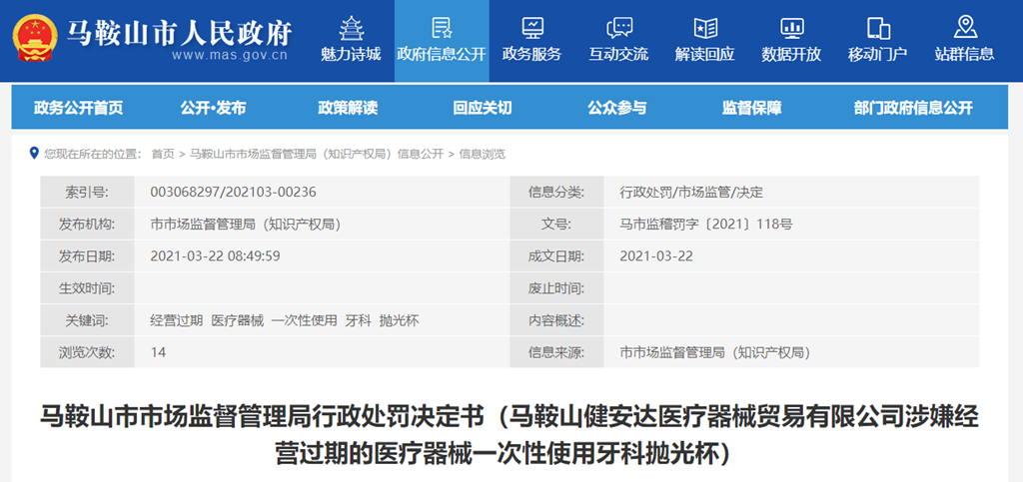This screenshot has height=482, width=1023.
Task: Click the location marker beside 您现在所在的位置
Action: pyautogui.click(x=34, y=154)
